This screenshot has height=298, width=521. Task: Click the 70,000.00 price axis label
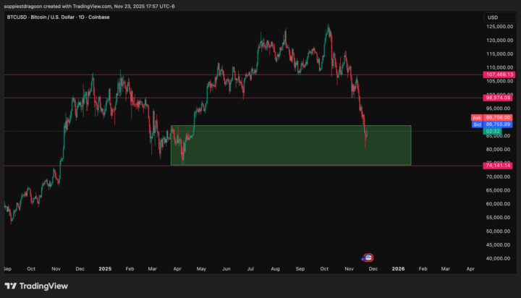498,176
